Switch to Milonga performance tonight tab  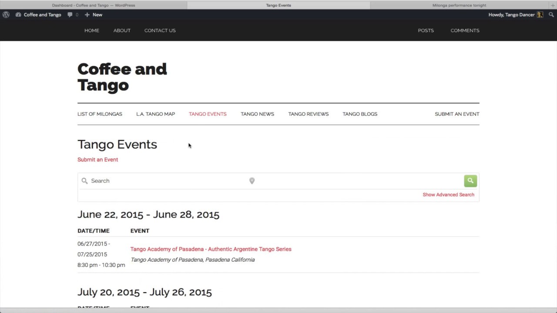tap(459, 5)
